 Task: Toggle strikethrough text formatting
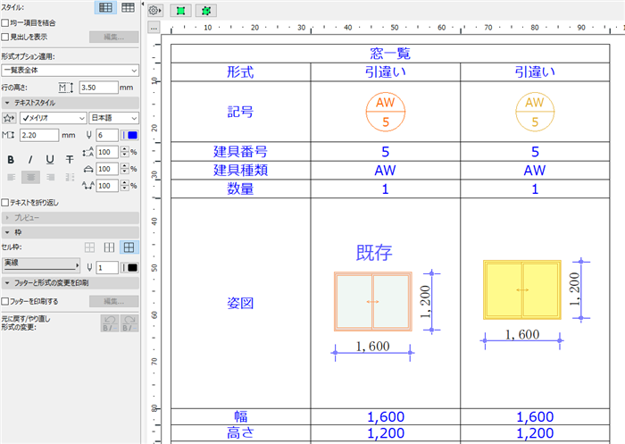pyautogui.click(x=70, y=160)
